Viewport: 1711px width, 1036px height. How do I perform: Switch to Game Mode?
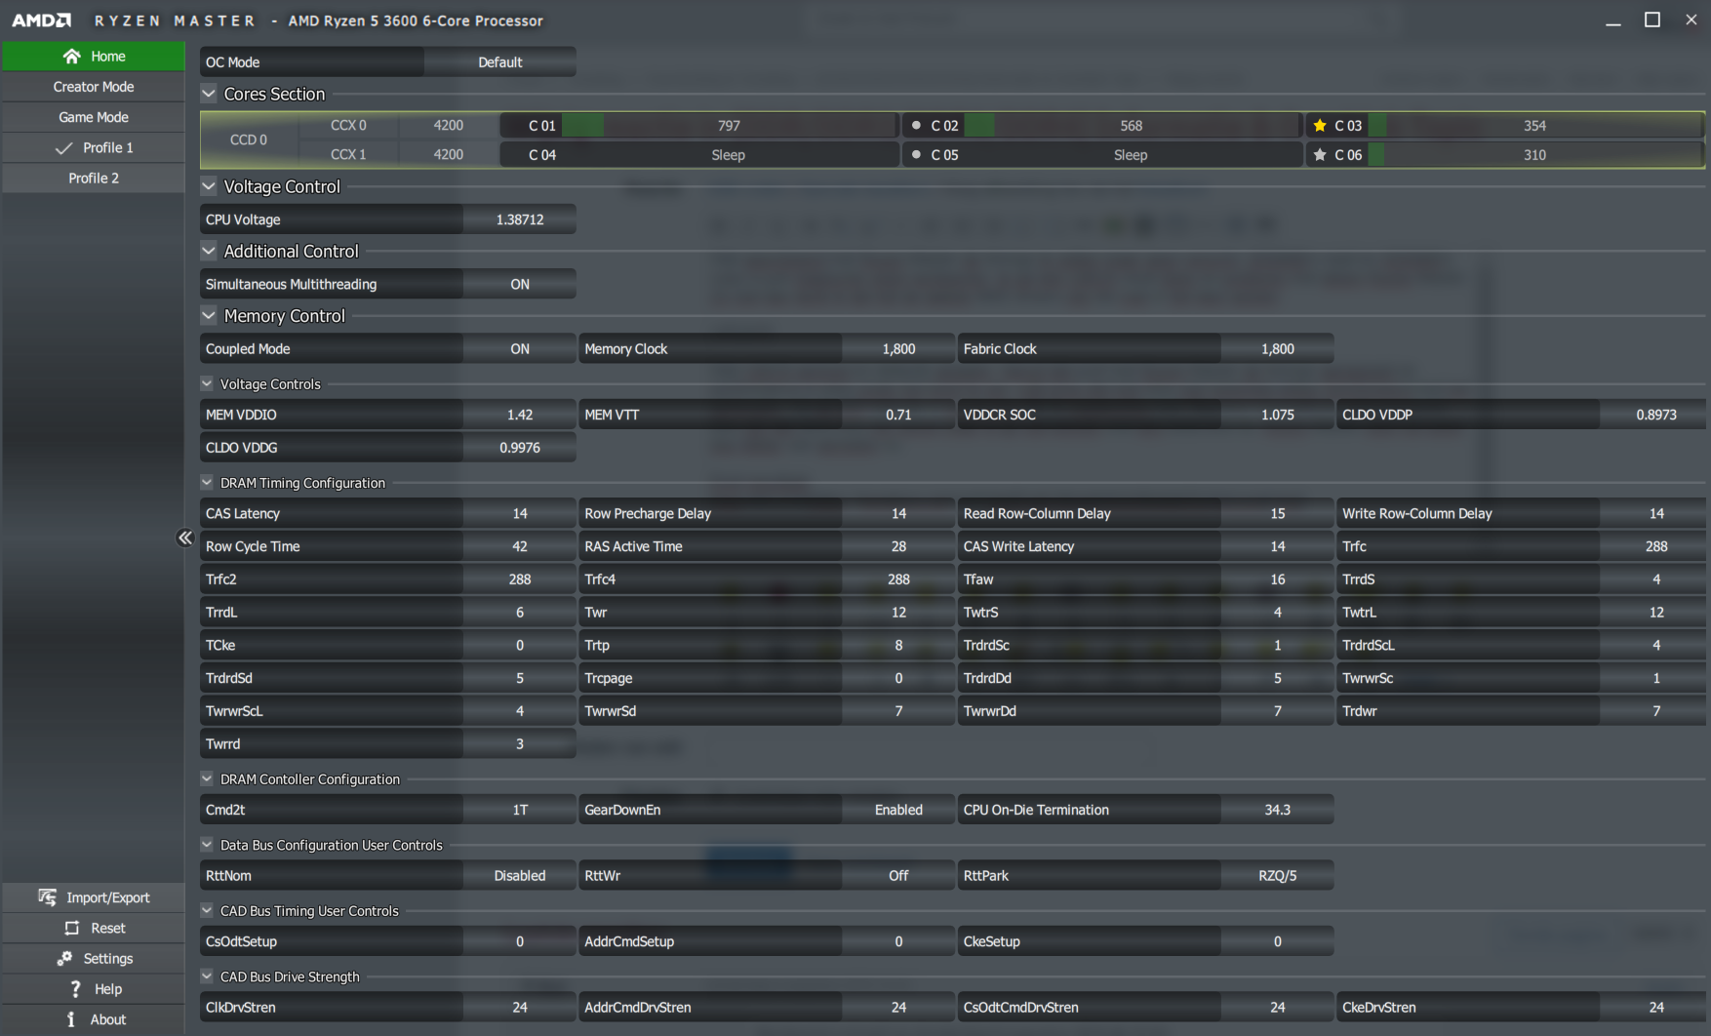tap(94, 117)
